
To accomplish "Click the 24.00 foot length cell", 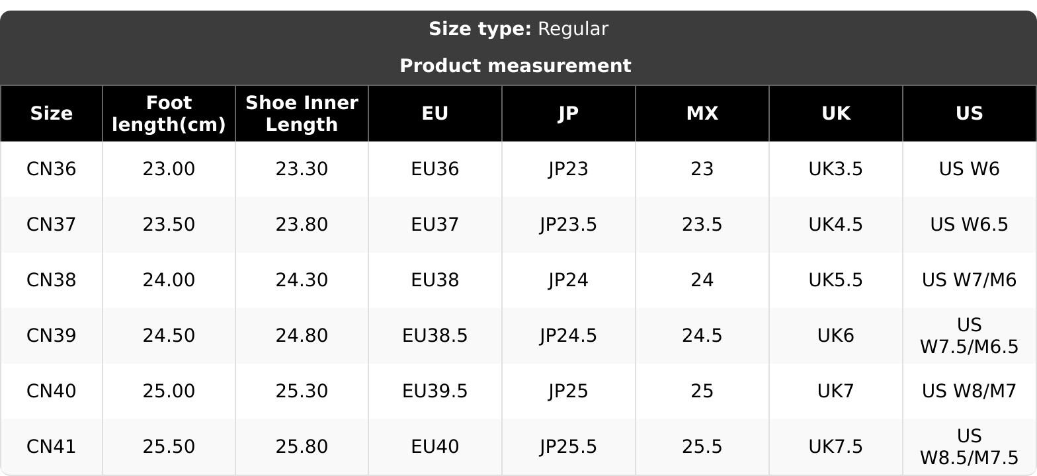I will click(x=169, y=280).
